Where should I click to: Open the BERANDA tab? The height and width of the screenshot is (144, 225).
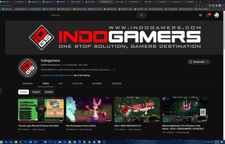[28, 83]
